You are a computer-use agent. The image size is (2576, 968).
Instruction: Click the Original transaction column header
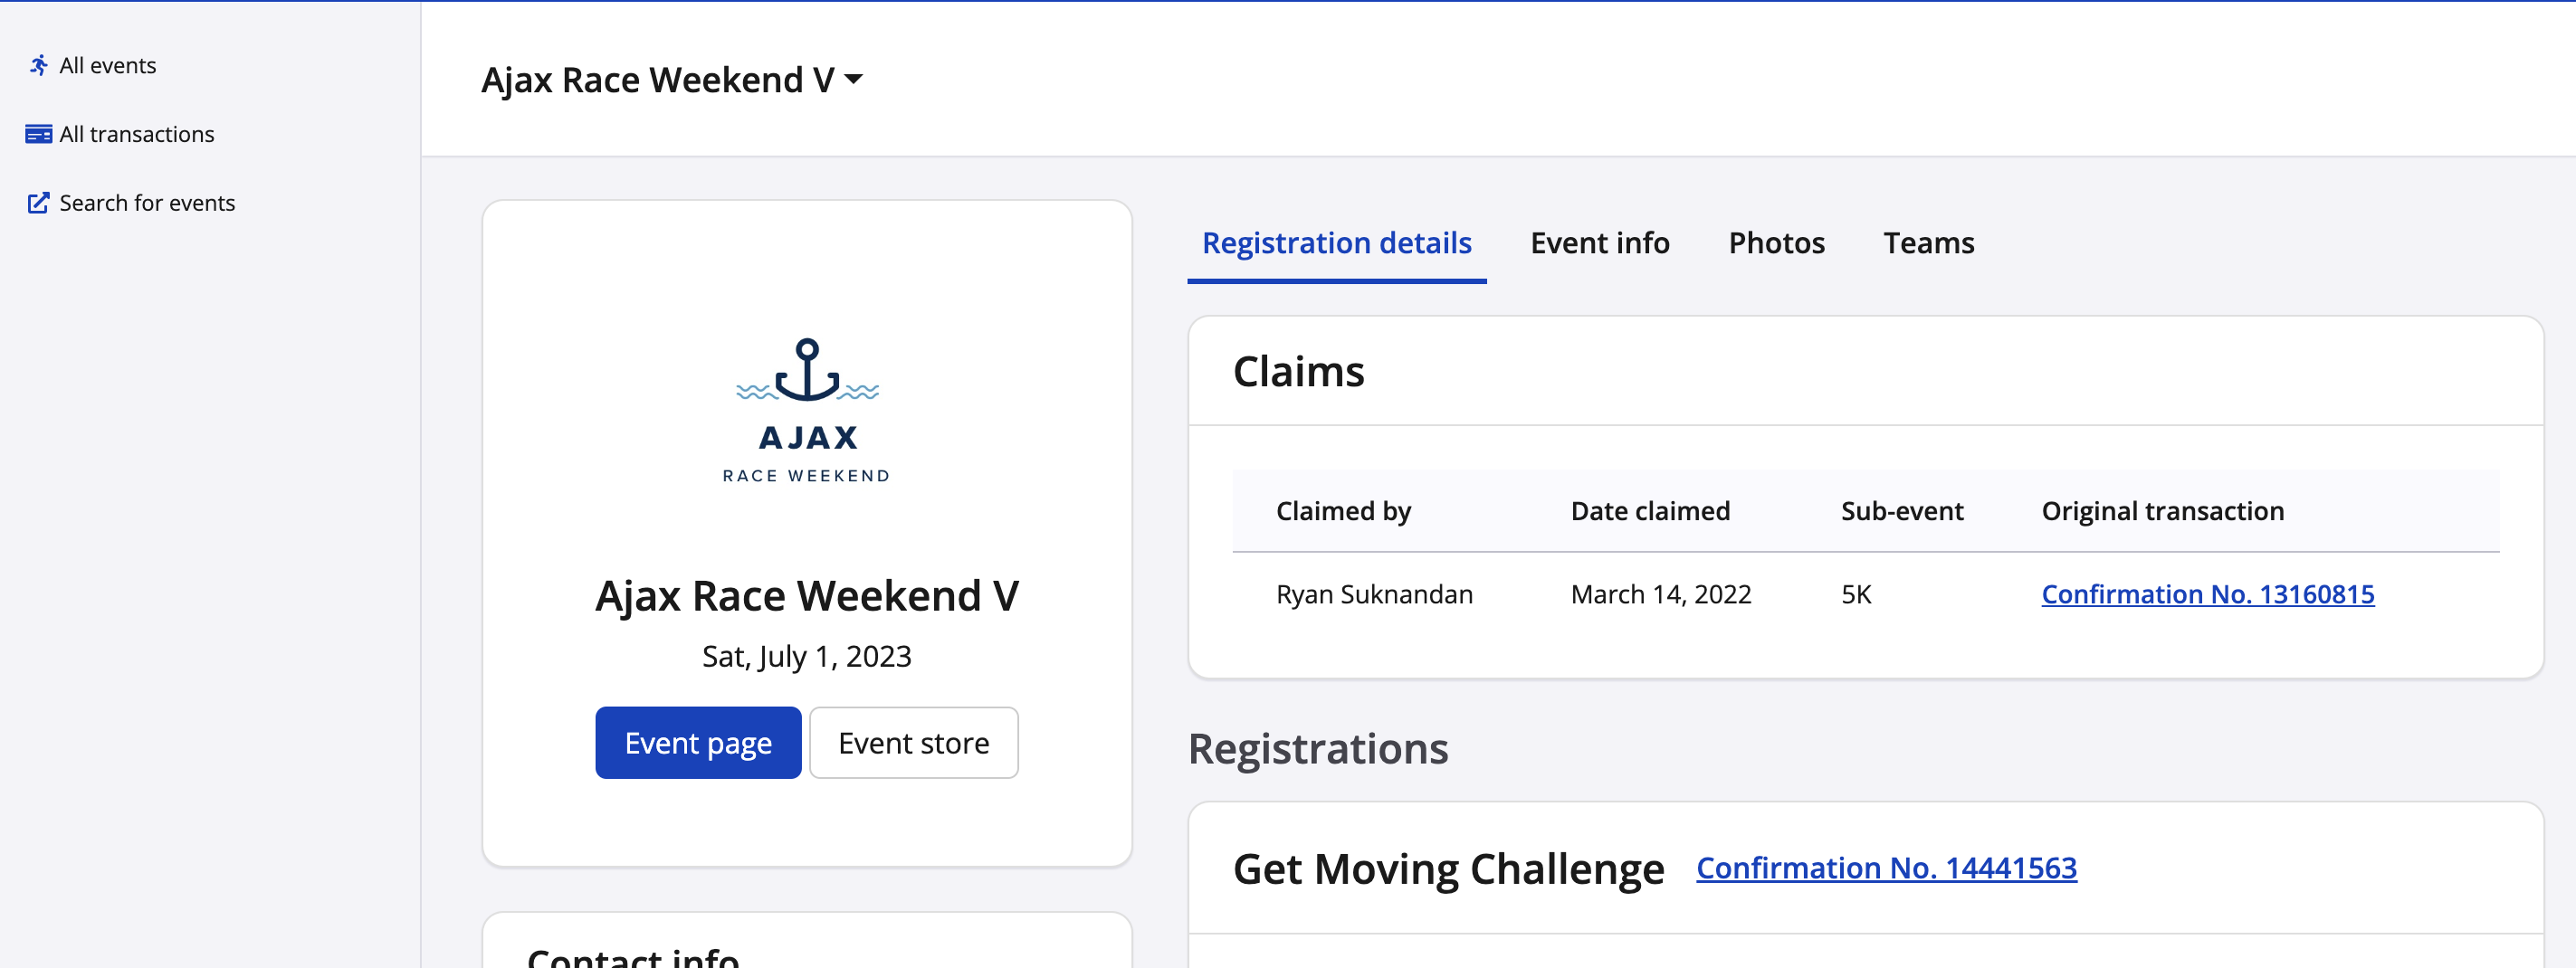(2162, 511)
